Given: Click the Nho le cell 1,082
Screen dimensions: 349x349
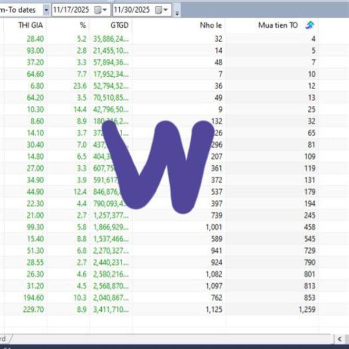Looking at the screenshot, I should tap(214, 274).
